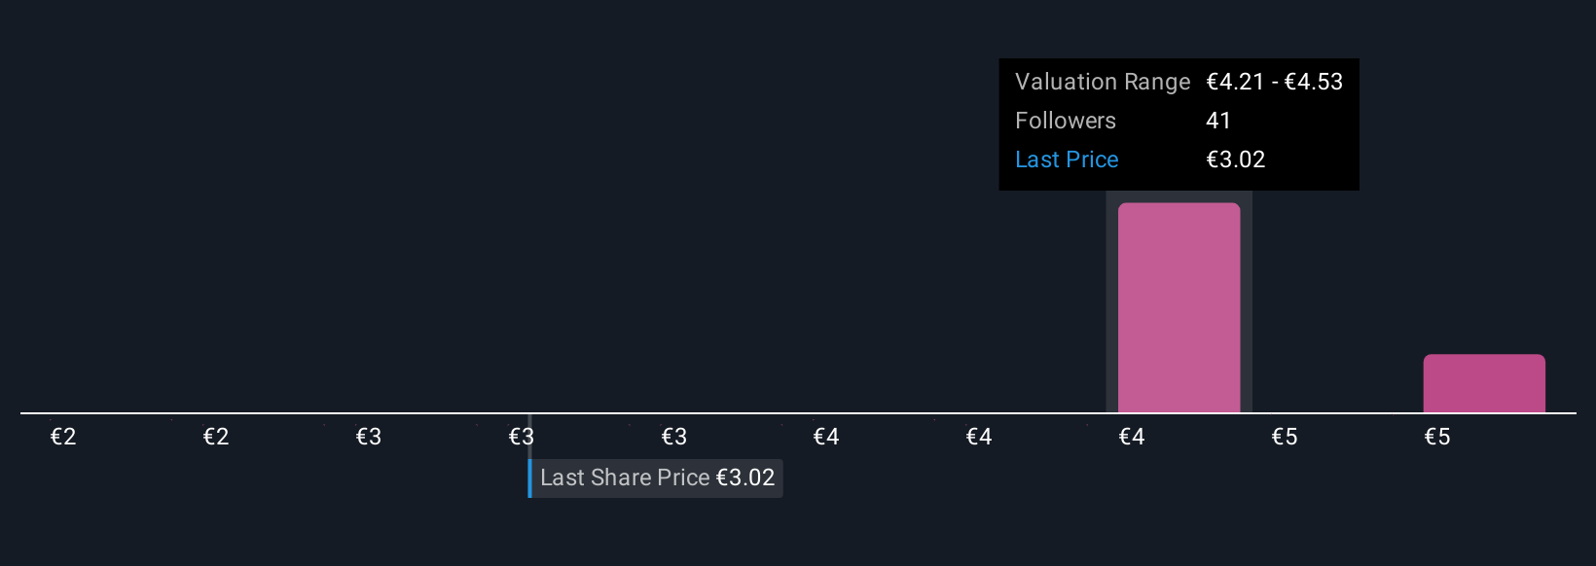The width and height of the screenshot is (1596, 566).
Task: Click the Last Share Price €3.02 label
Action: click(x=658, y=478)
